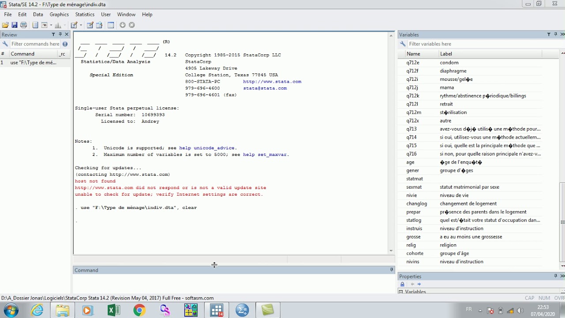
Task: Expand the Do-file Editor dropdown arrow
Action: tap(81, 25)
